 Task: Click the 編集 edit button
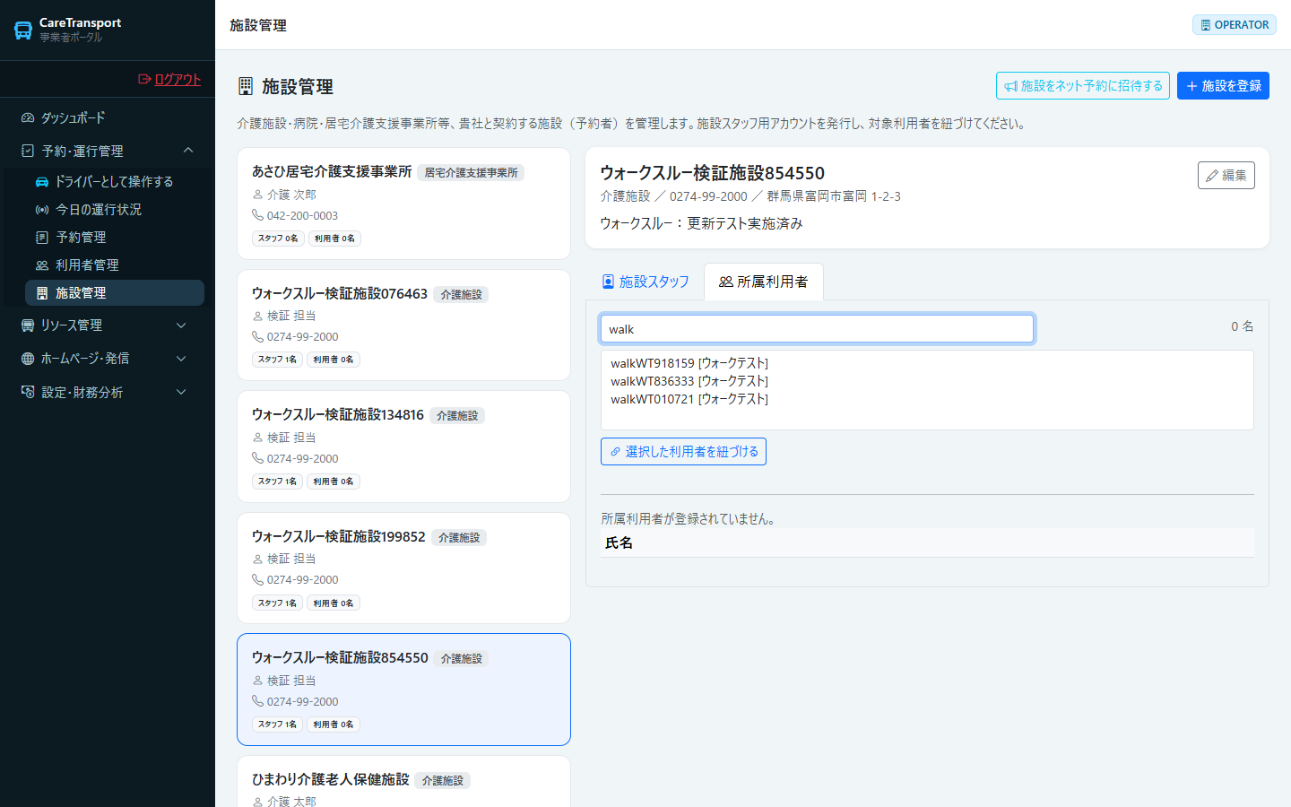(1226, 176)
